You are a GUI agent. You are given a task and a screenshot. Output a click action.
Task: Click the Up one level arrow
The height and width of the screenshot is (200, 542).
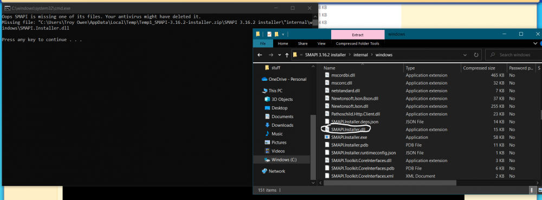point(287,55)
